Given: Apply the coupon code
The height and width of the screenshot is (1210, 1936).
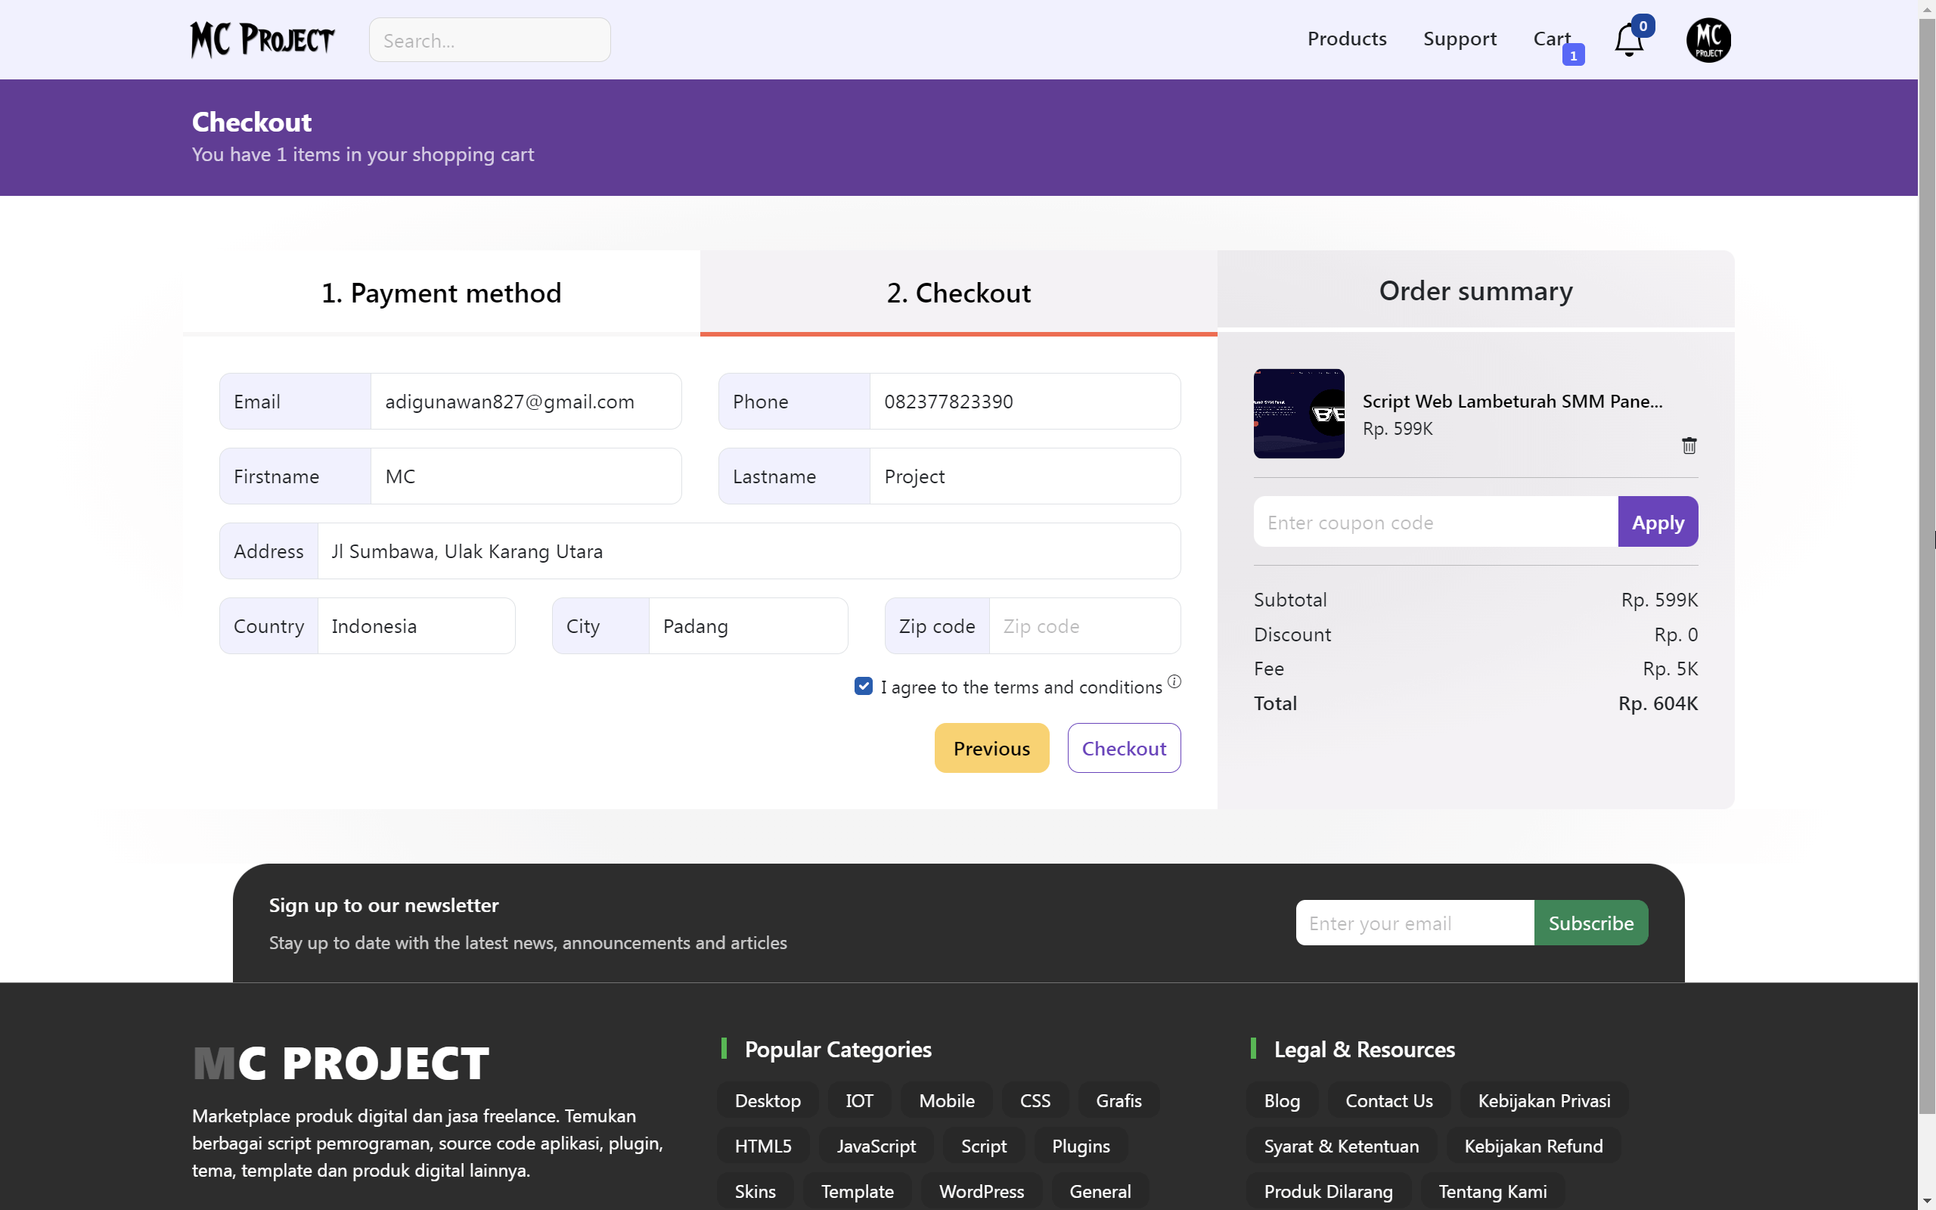Looking at the screenshot, I should coord(1657,522).
